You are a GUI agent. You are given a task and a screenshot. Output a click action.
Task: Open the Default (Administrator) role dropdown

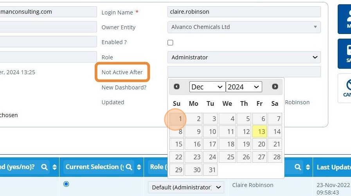point(186,187)
